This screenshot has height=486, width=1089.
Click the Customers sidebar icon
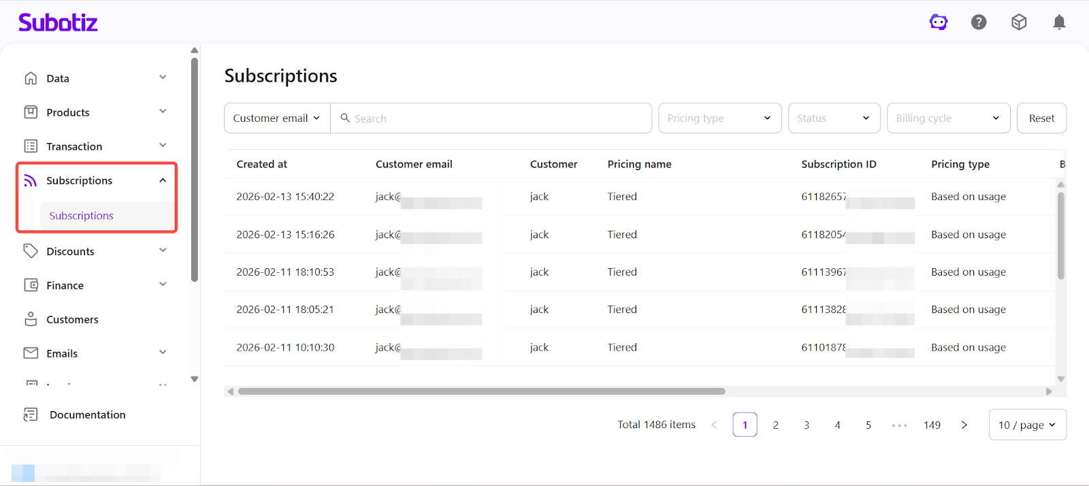31,319
